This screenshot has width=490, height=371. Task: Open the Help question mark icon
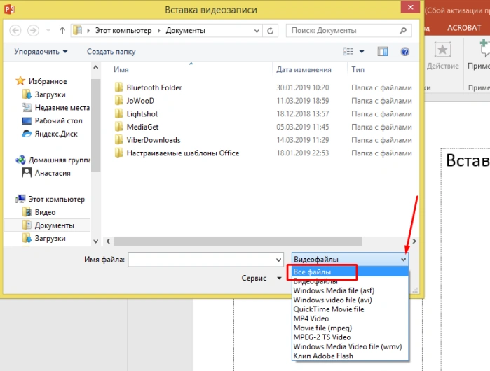tap(405, 52)
